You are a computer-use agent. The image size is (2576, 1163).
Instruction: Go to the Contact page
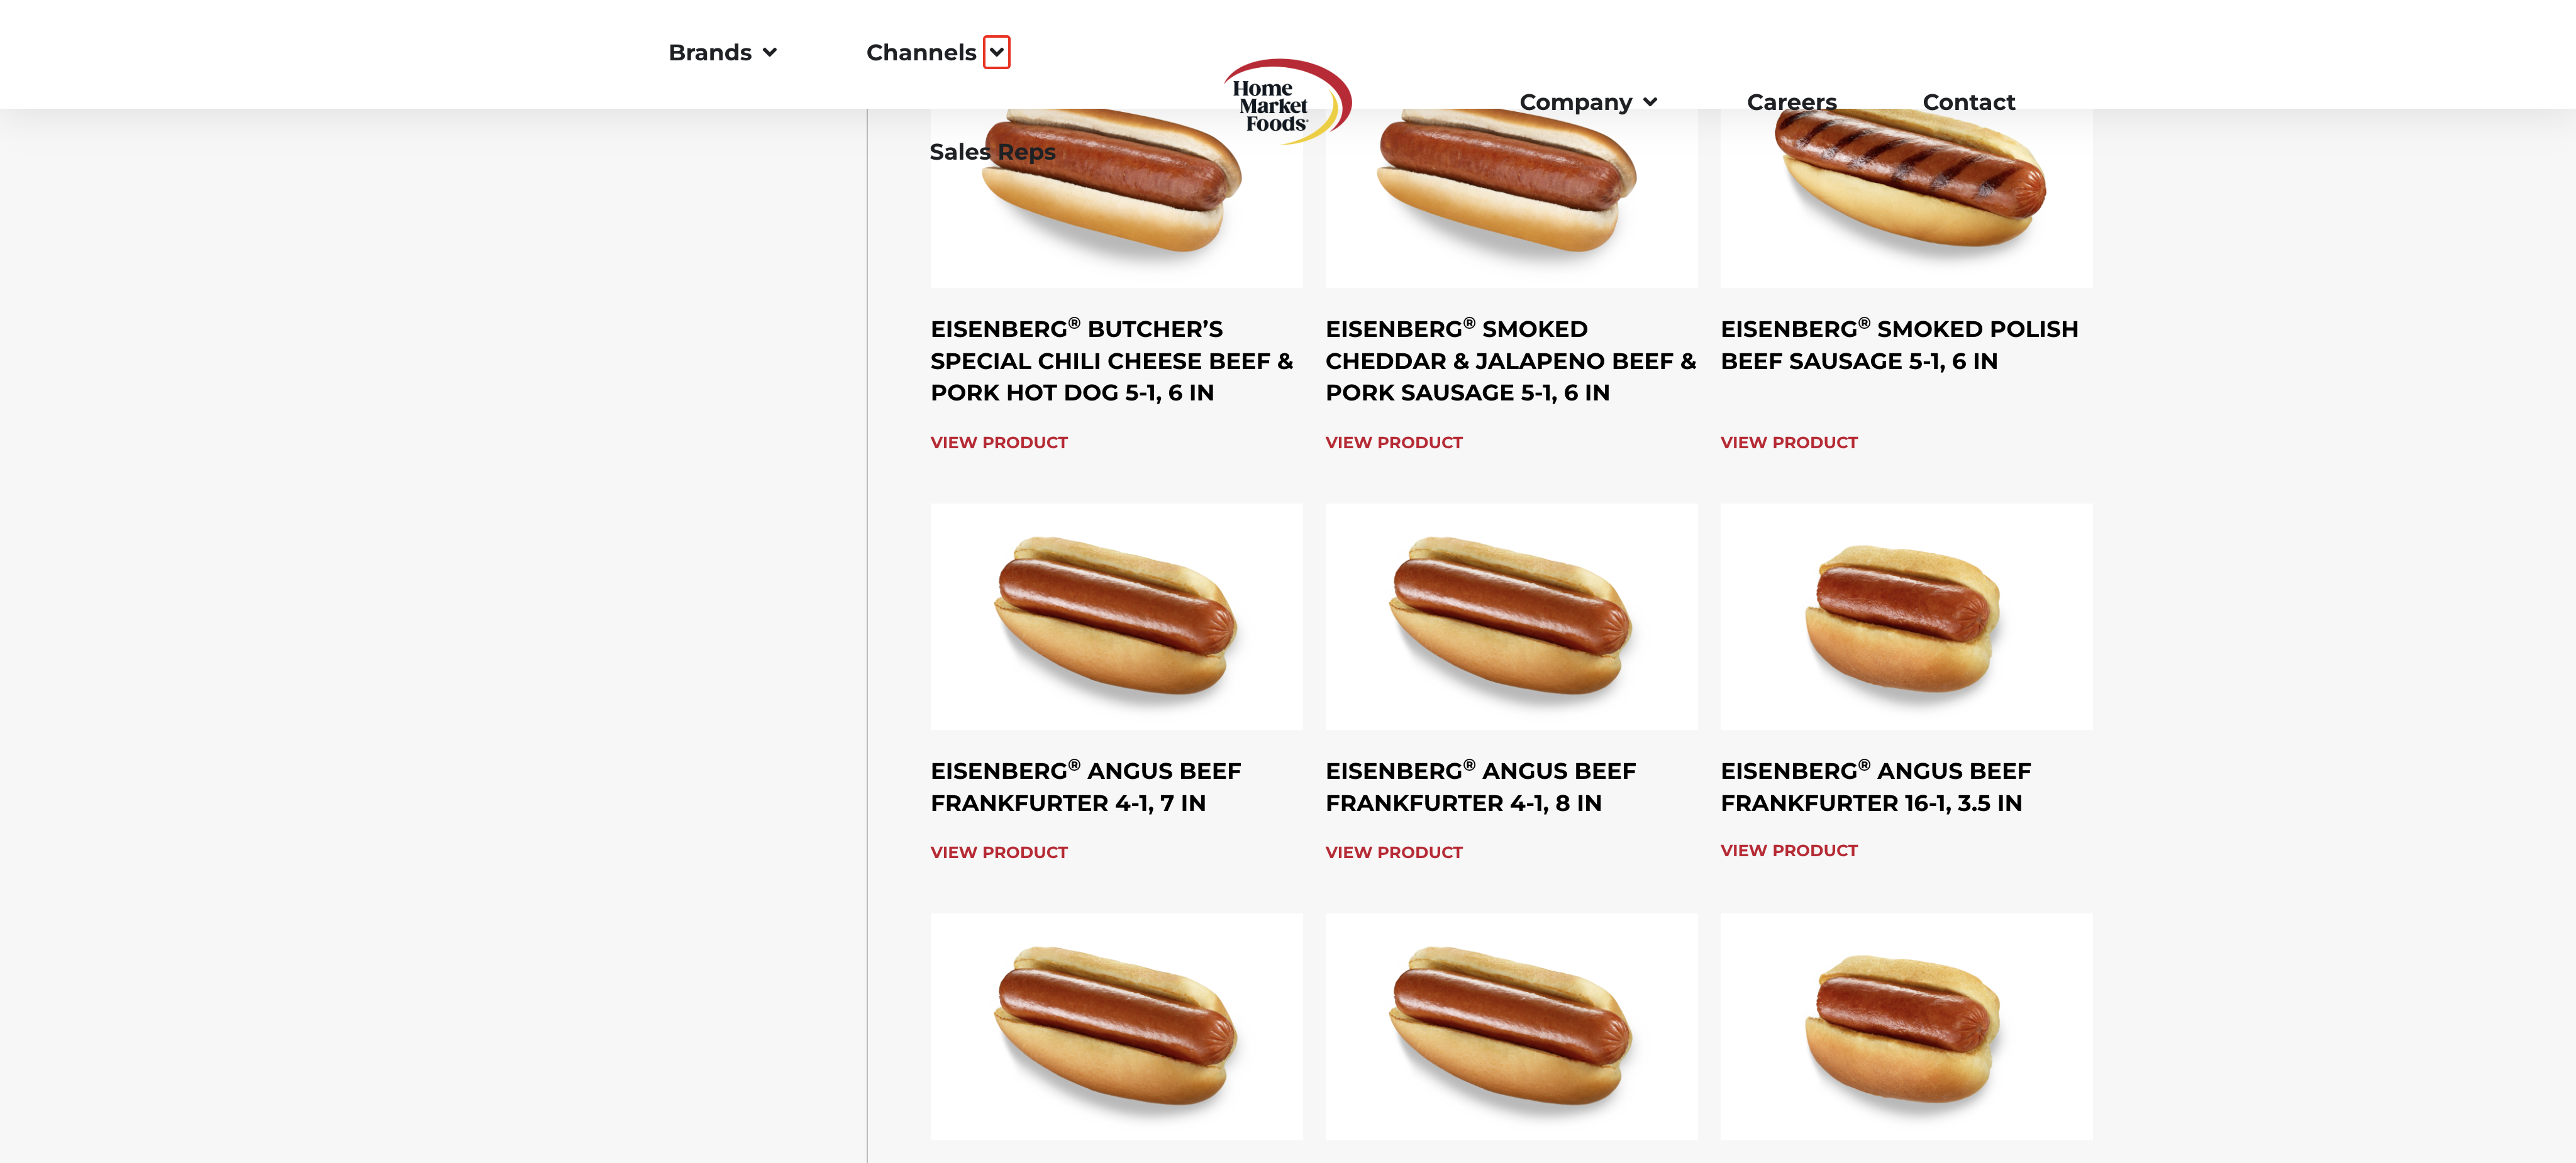pos(1968,102)
